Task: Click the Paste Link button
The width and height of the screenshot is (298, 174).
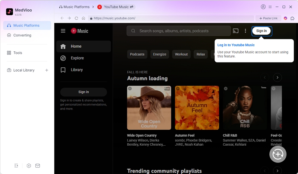Action: 268,18
